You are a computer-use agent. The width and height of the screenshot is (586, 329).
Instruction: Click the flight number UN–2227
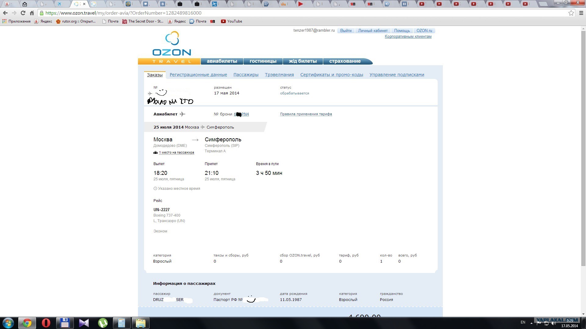[161, 210]
